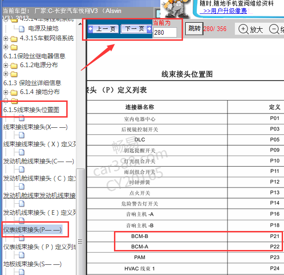Click table cell HVAC 线束 1
284x275 pixels.
pos(139,269)
